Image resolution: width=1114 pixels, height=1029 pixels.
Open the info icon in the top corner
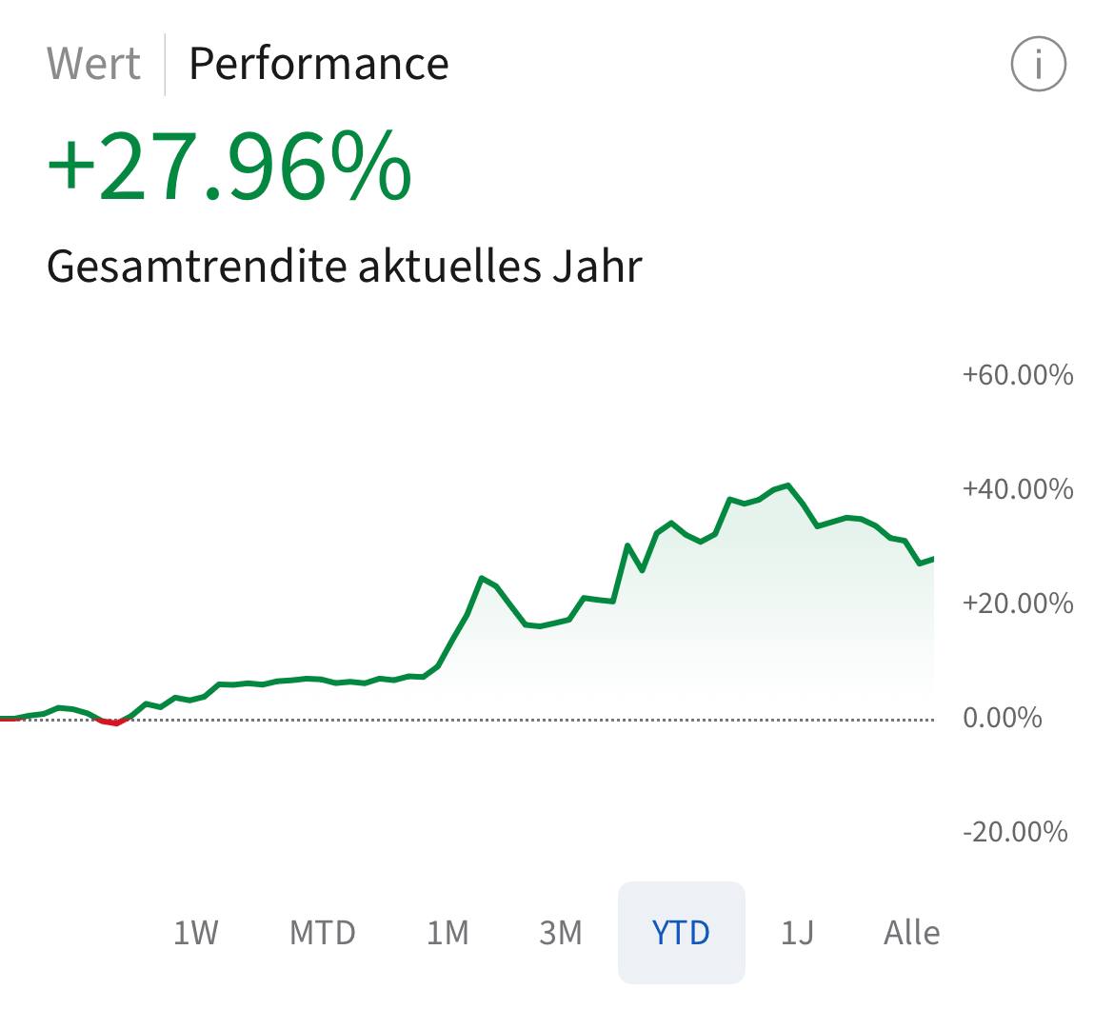pyautogui.click(x=1038, y=65)
